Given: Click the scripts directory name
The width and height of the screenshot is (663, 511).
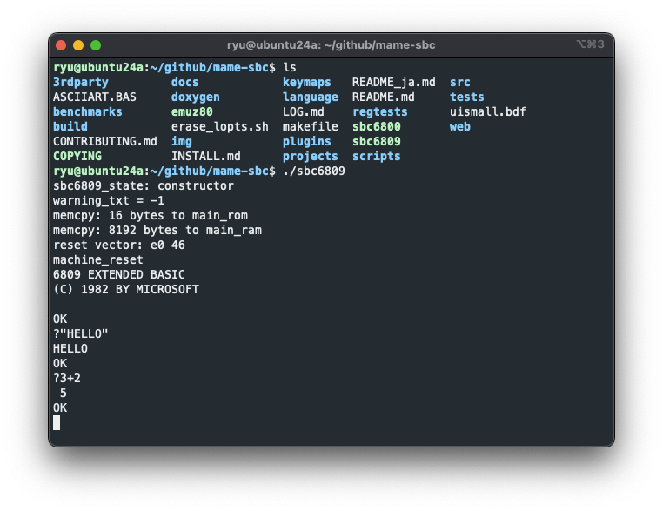Looking at the screenshot, I should [x=377, y=156].
